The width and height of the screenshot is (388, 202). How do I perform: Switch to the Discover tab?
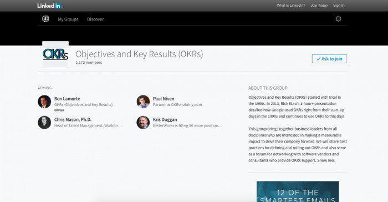[x=95, y=19]
